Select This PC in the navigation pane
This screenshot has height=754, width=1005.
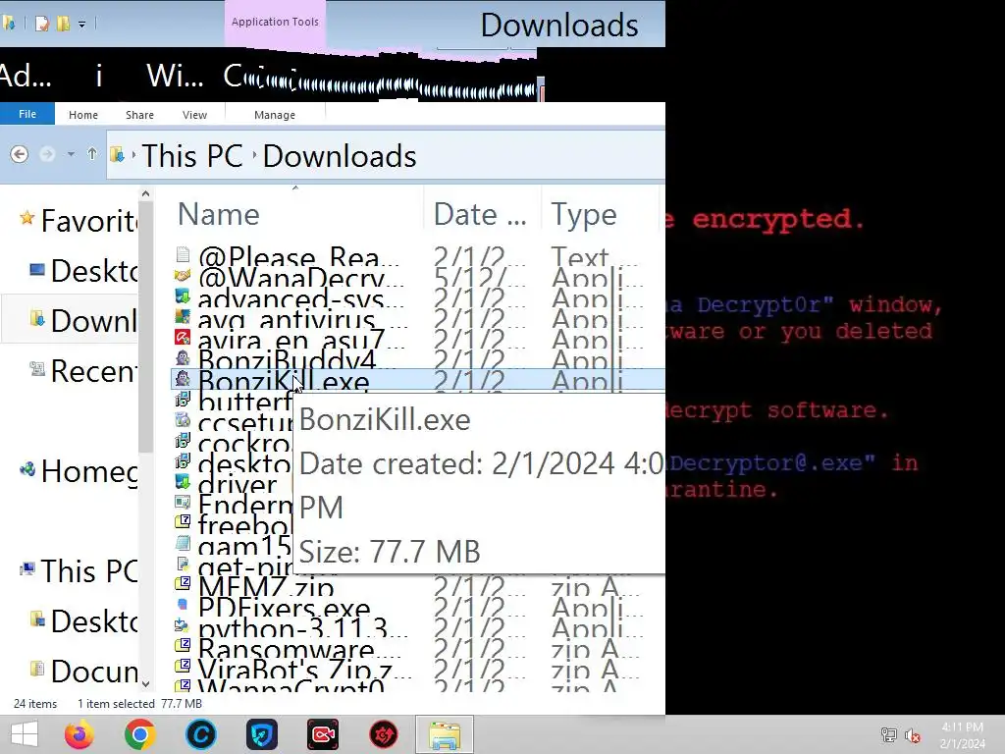[x=80, y=571]
